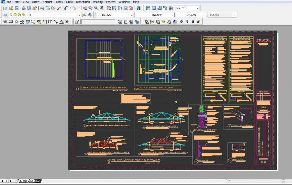292x185 pixels.
Task: Click the Save icon in the toolbar
Action: click(16, 8)
